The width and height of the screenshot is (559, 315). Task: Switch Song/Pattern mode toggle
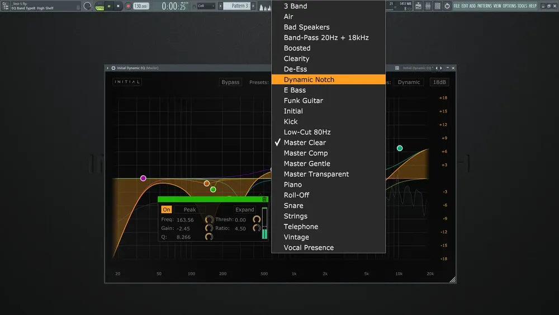[100, 7]
